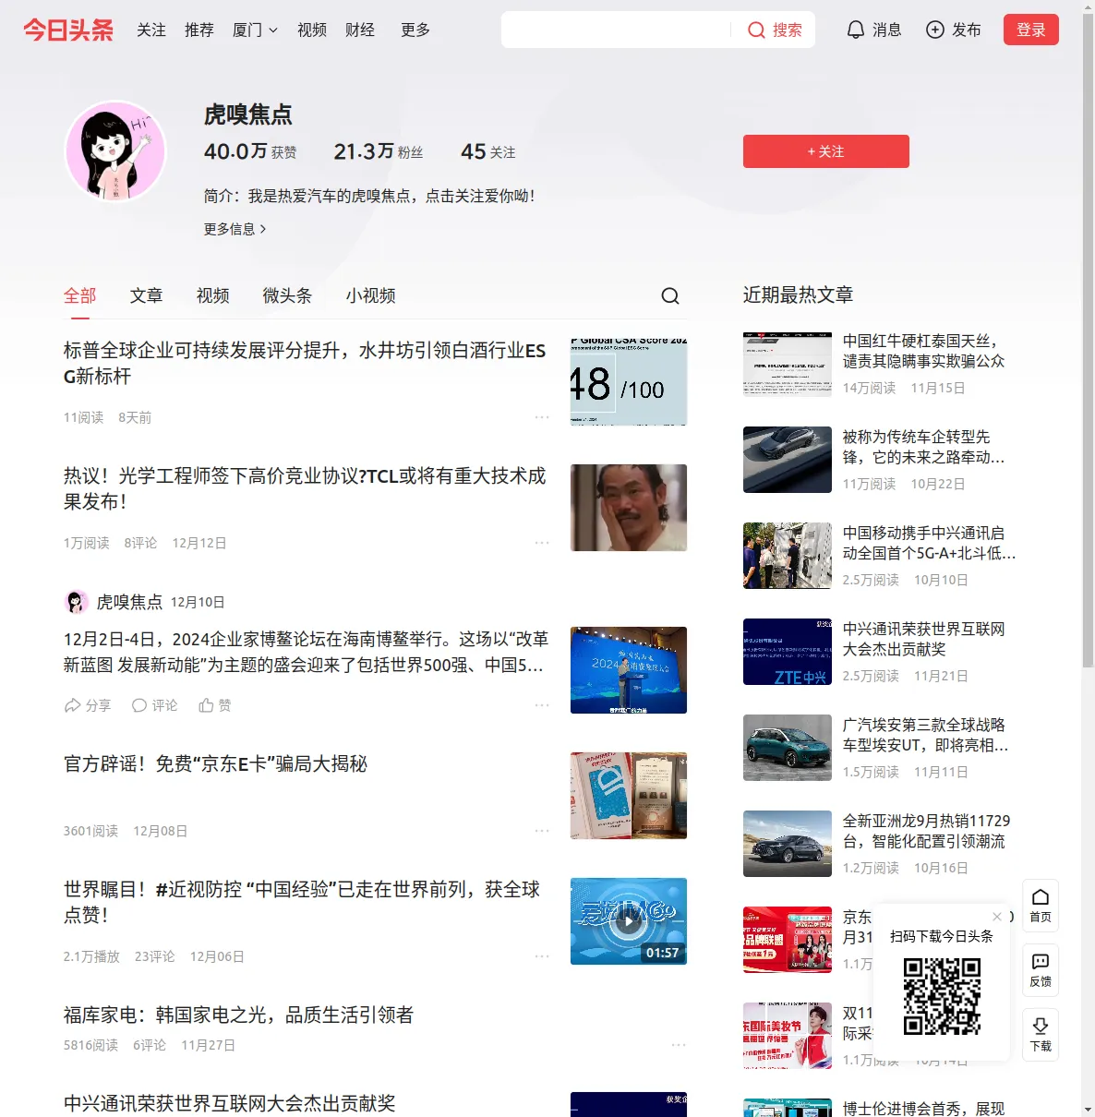
Task: Click the ZTE中兴 hot article thumbnail
Action: (788, 652)
